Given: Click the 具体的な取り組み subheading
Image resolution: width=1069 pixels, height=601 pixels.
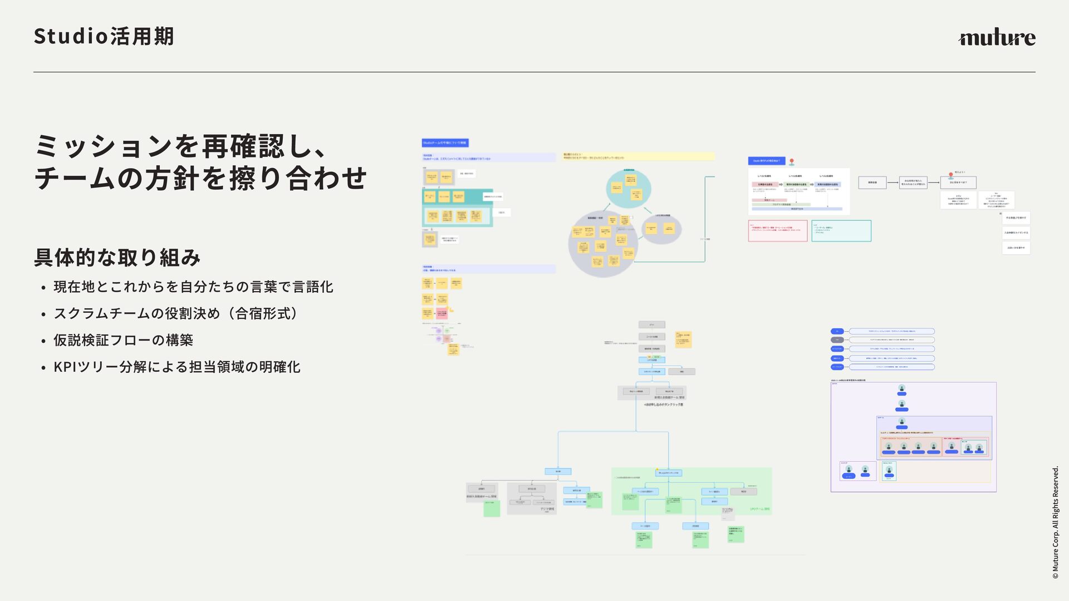Looking at the screenshot, I should (x=117, y=258).
